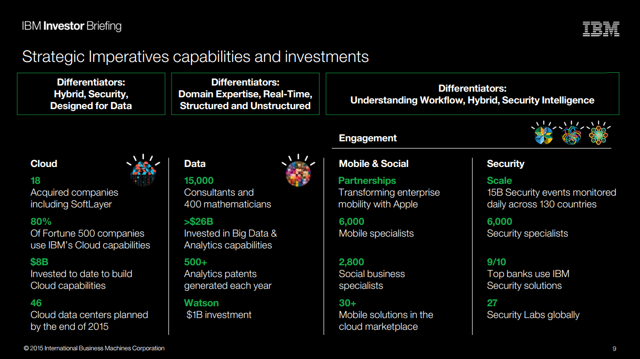Click the green-orange ring Engagement icon
The width and height of the screenshot is (640, 359).
(597, 134)
